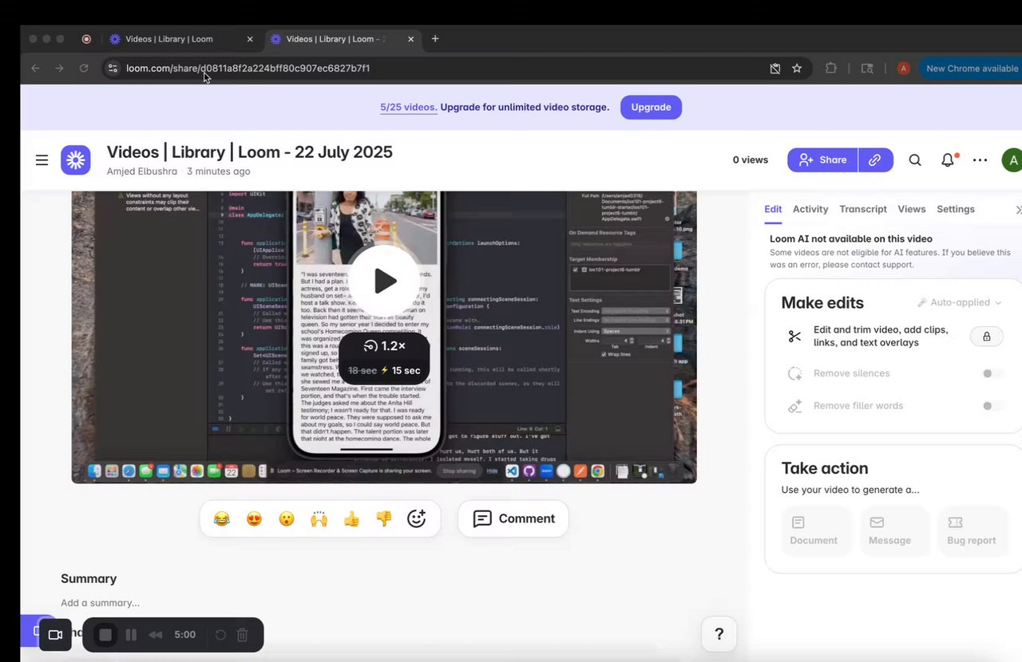
Task: Click the Loom logo icon
Action: [x=76, y=160]
